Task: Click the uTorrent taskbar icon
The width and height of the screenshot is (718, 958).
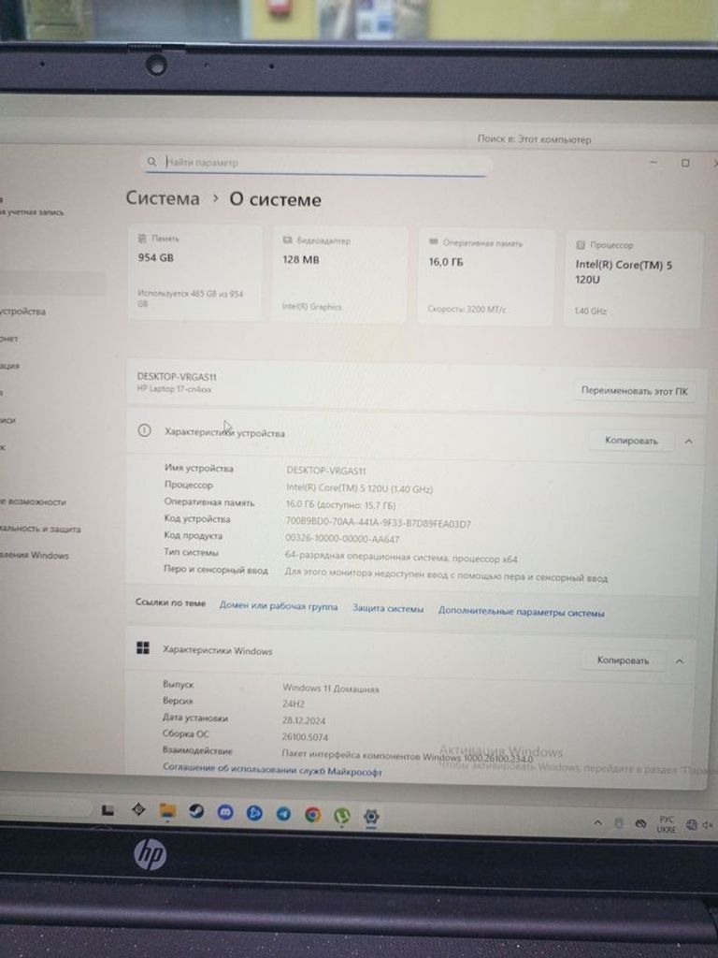Action: coord(342,816)
